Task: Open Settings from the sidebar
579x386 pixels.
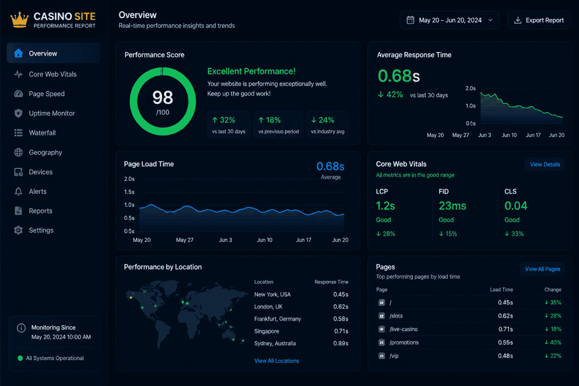Action: pos(54,230)
